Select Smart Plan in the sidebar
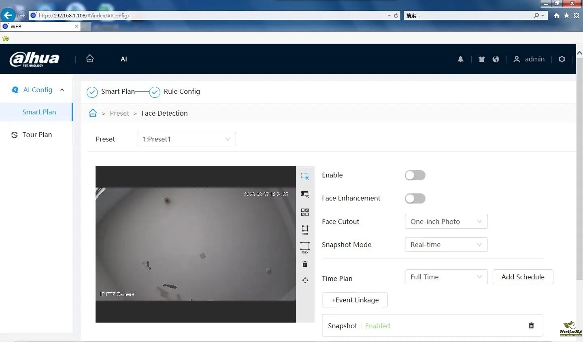This screenshot has height=342, width=583. (x=39, y=112)
